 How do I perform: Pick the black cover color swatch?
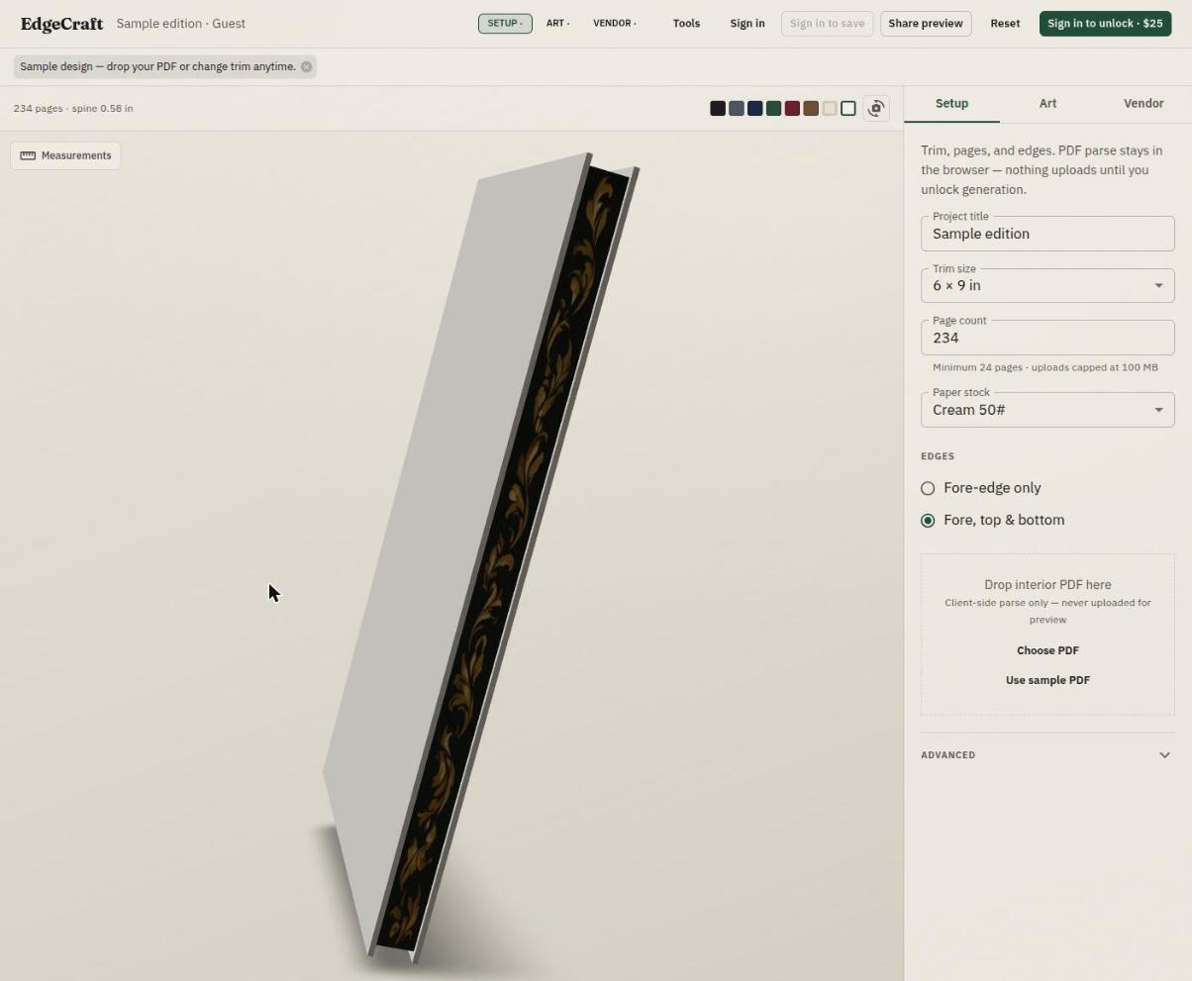point(718,109)
